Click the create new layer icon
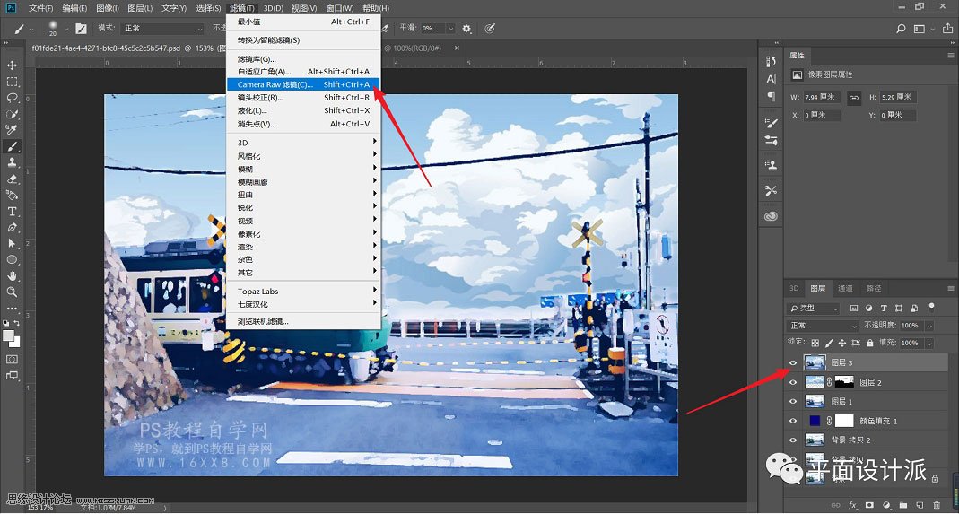Image resolution: width=959 pixels, height=514 pixels. [x=920, y=505]
